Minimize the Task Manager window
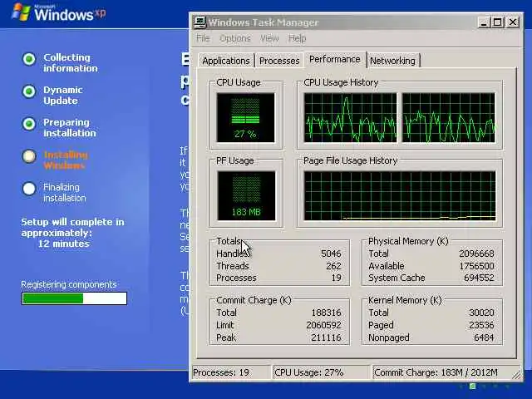 [x=484, y=22]
